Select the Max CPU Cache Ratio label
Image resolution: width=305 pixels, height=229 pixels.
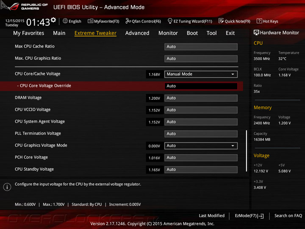pos(35,46)
